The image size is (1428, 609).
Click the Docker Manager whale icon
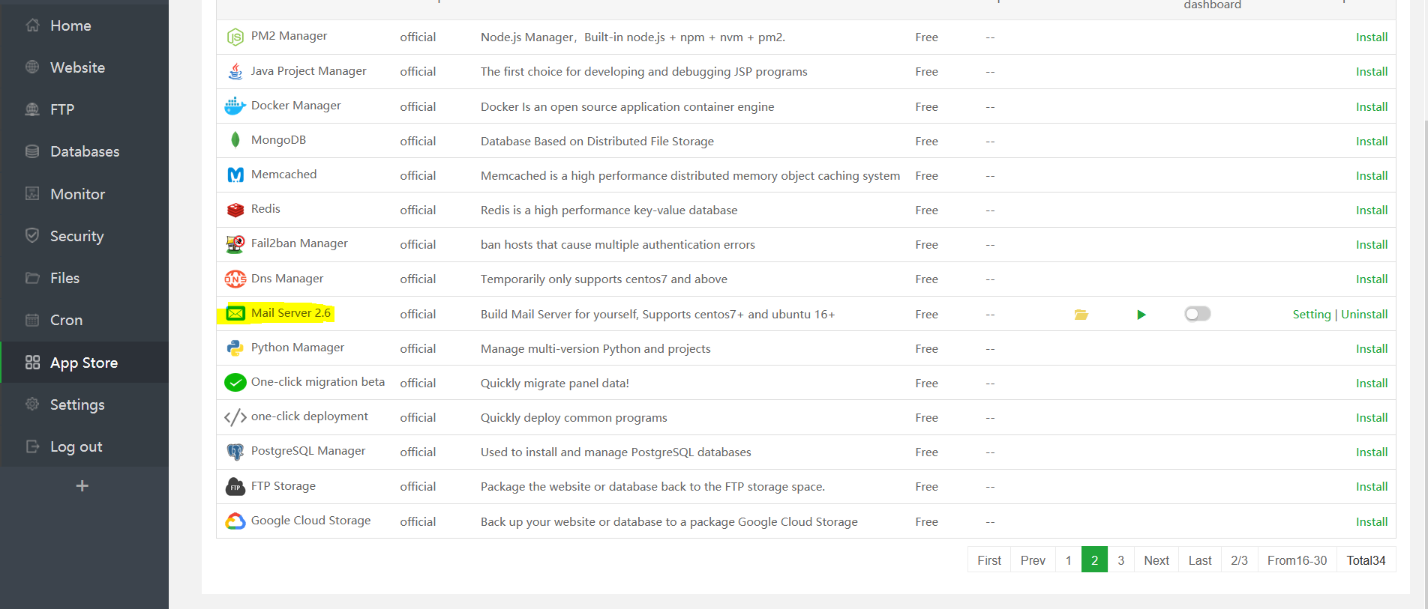(235, 106)
